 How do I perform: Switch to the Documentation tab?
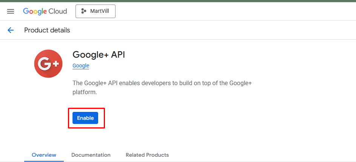point(91,155)
